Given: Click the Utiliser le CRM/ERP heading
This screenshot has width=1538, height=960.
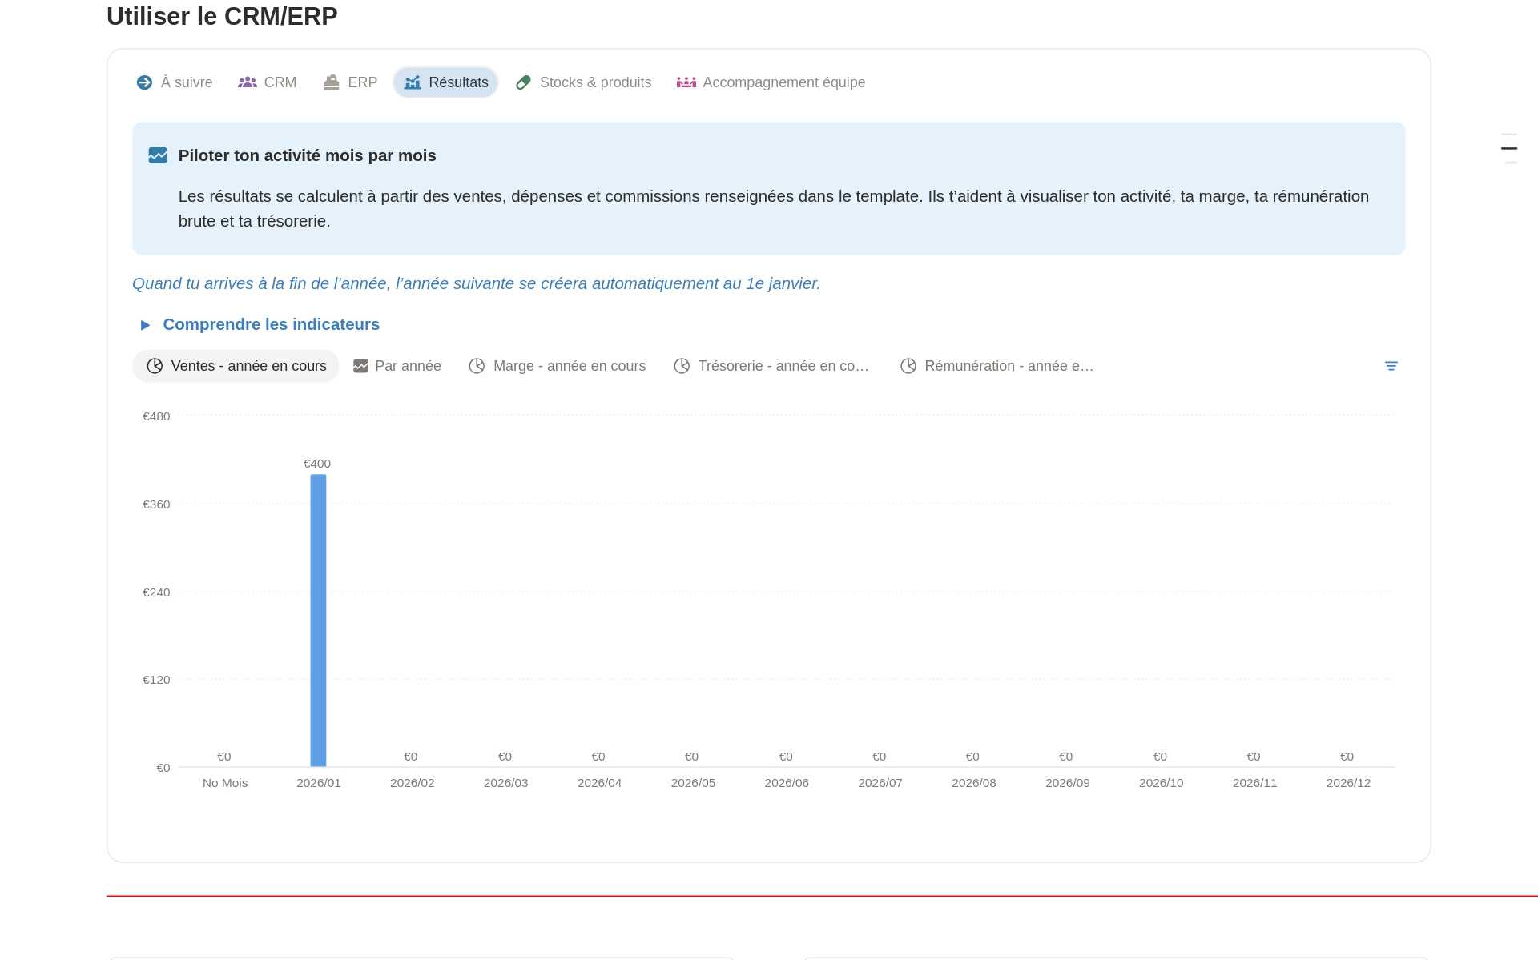Looking at the screenshot, I should pos(222,16).
